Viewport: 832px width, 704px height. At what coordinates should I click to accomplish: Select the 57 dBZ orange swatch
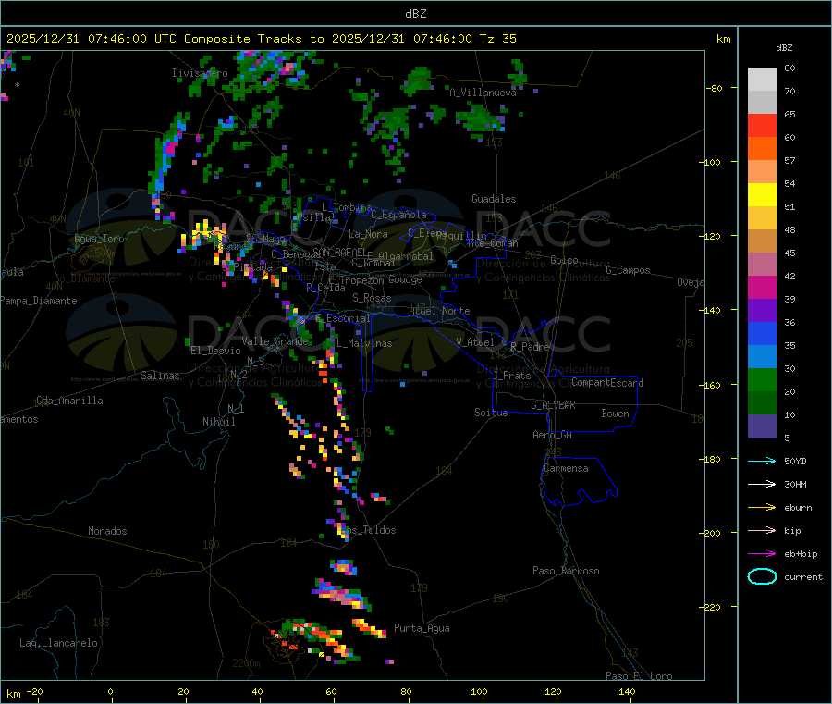(762, 171)
